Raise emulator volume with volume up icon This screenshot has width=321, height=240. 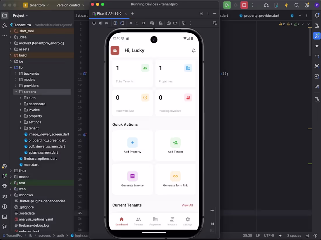(100, 23)
